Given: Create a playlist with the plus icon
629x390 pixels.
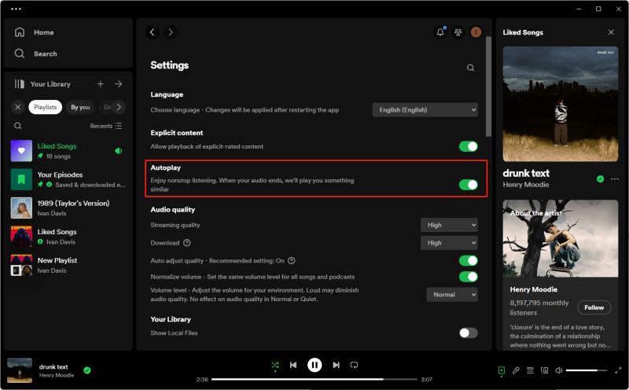Looking at the screenshot, I should click(101, 84).
